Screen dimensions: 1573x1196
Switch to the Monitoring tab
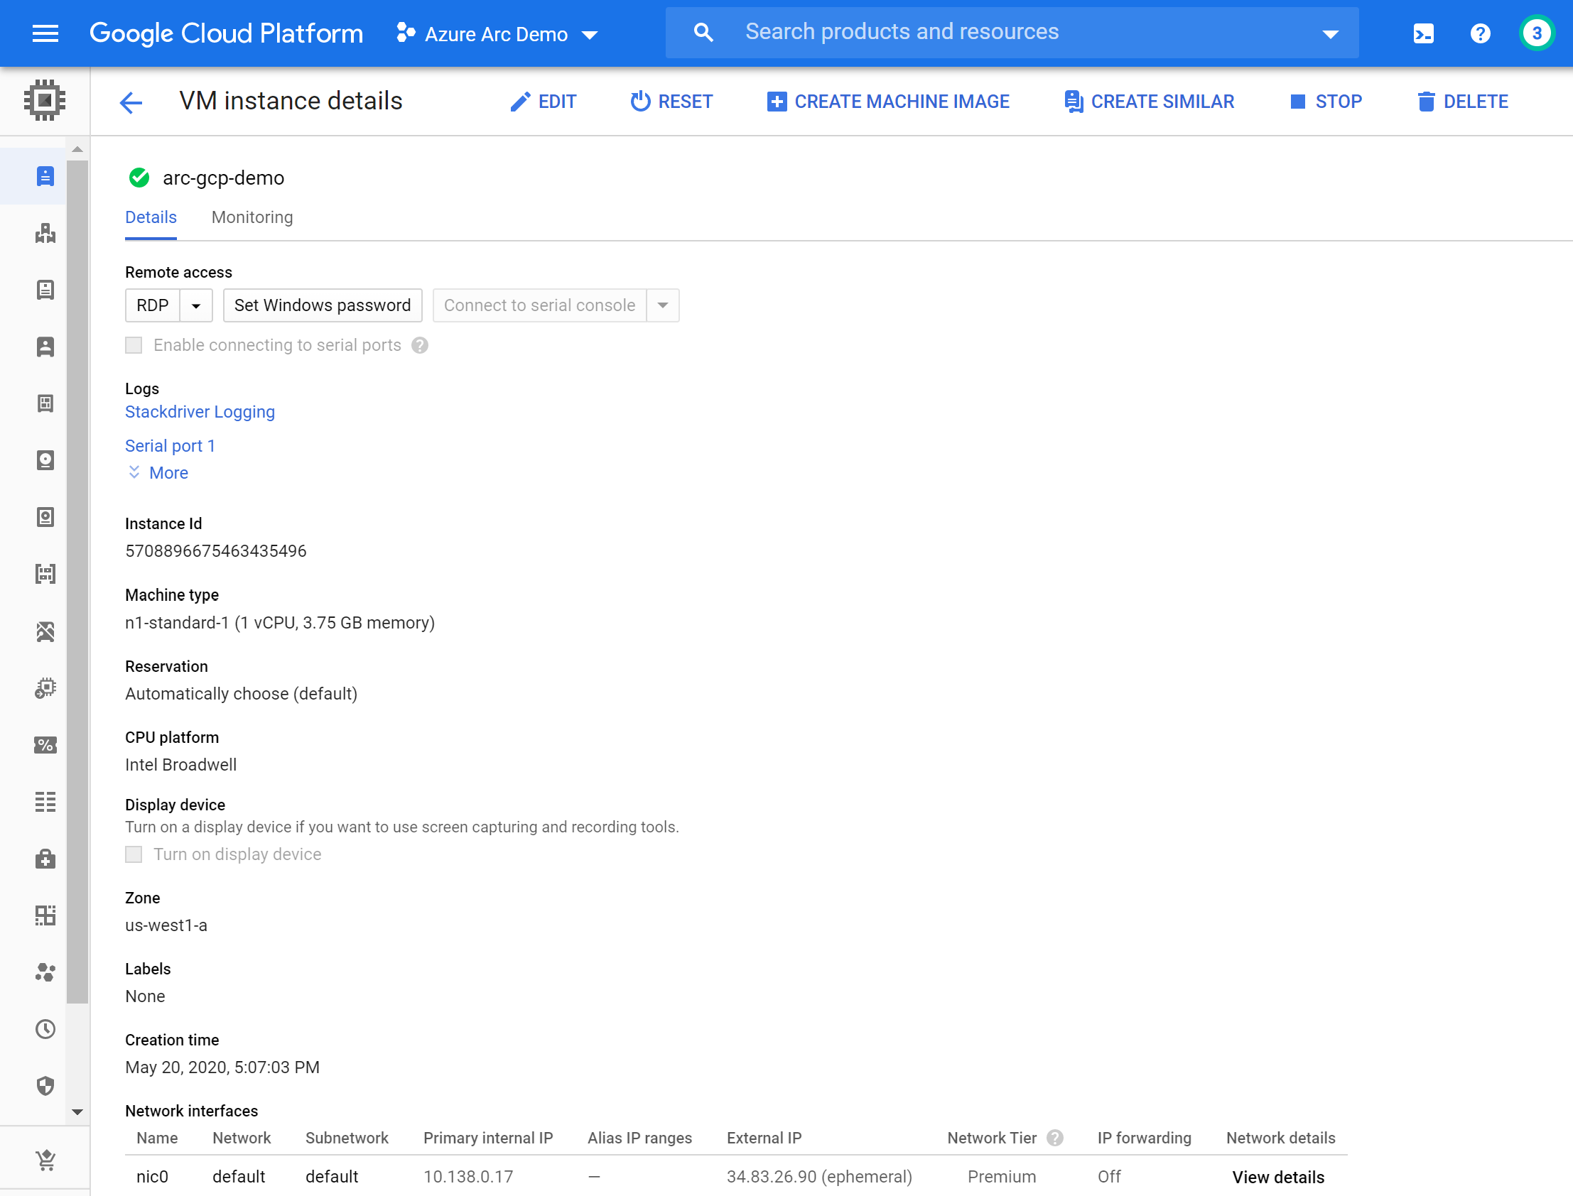[252, 217]
